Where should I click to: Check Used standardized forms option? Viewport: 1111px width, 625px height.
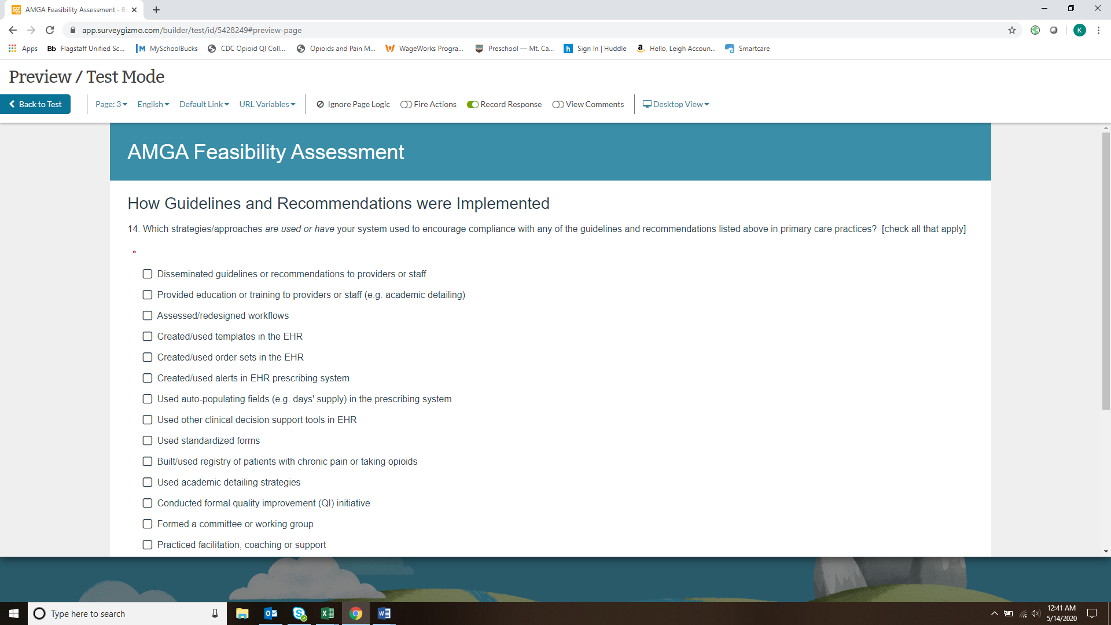(x=148, y=440)
